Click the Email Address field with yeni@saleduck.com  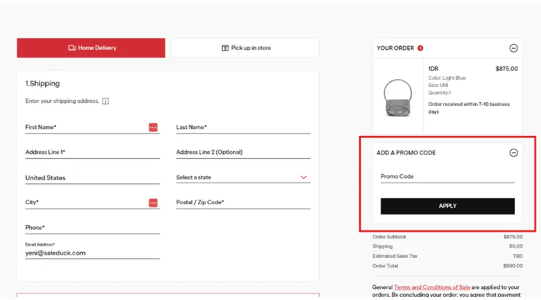pos(92,253)
